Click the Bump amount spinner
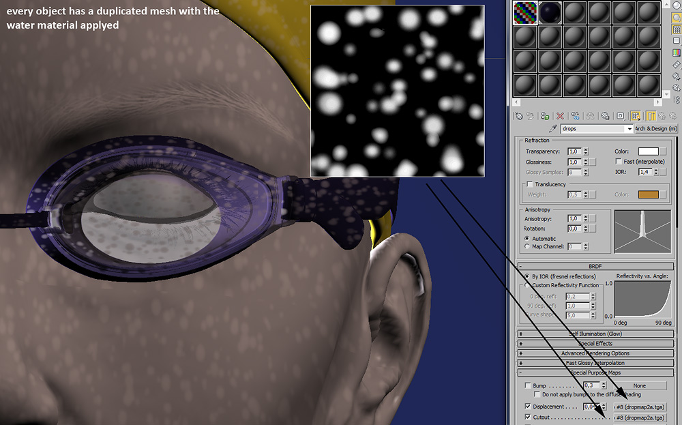This screenshot has height=425, width=682. tap(604, 385)
